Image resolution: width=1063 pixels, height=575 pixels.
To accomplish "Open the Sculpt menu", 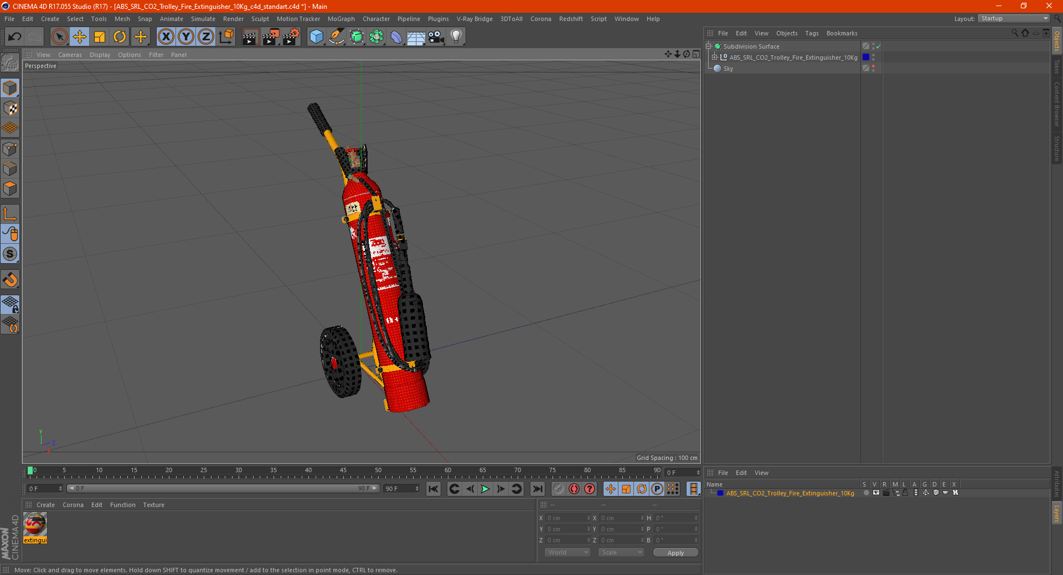I will tap(260, 19).
